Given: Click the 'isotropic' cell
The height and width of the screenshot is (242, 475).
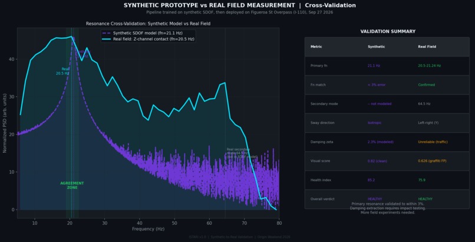Looking at the screenshot, I should coord(374,123).
